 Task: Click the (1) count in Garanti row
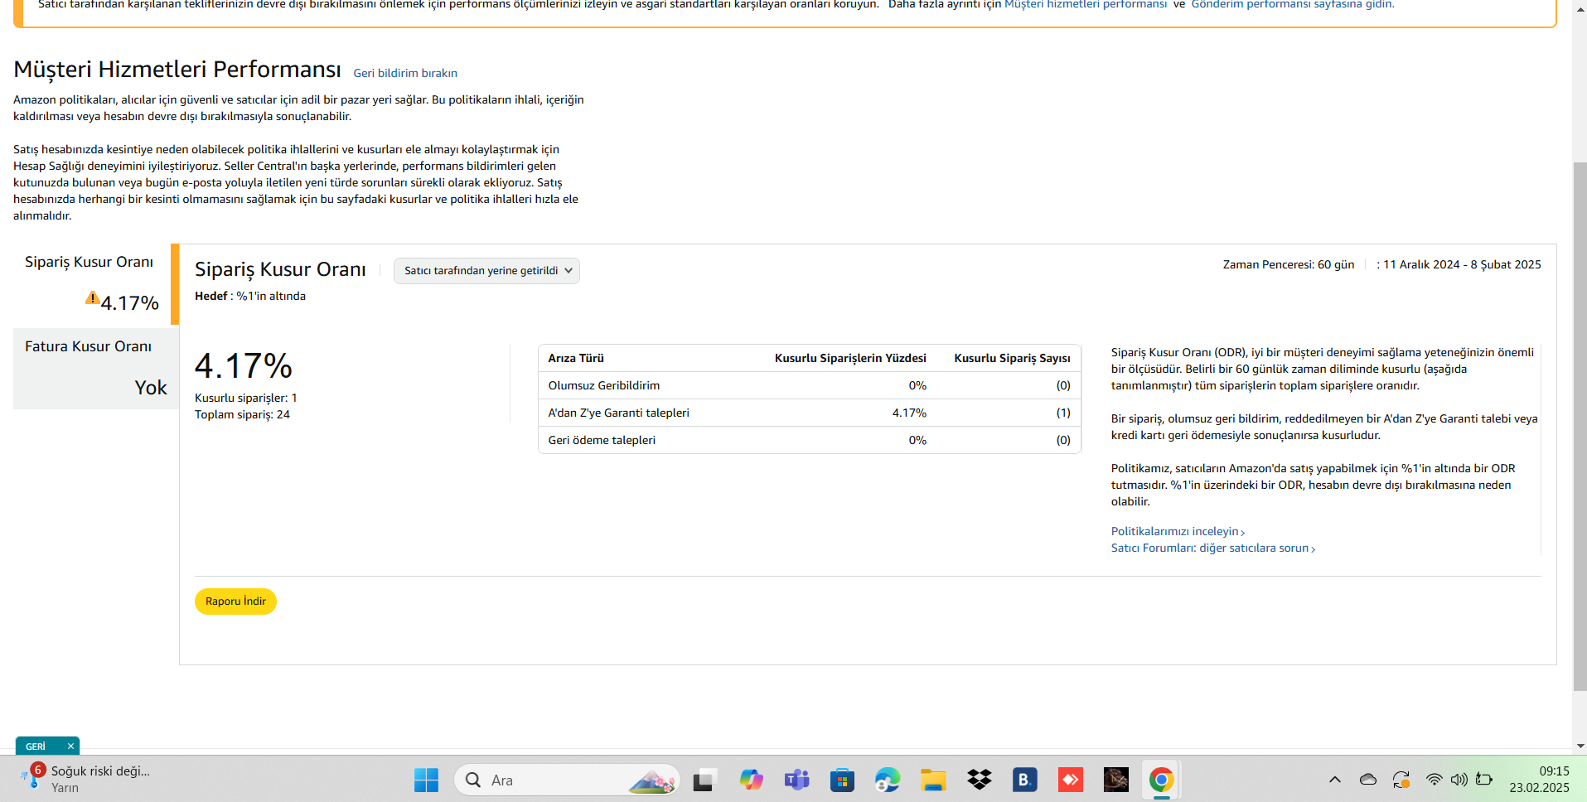1063,413
